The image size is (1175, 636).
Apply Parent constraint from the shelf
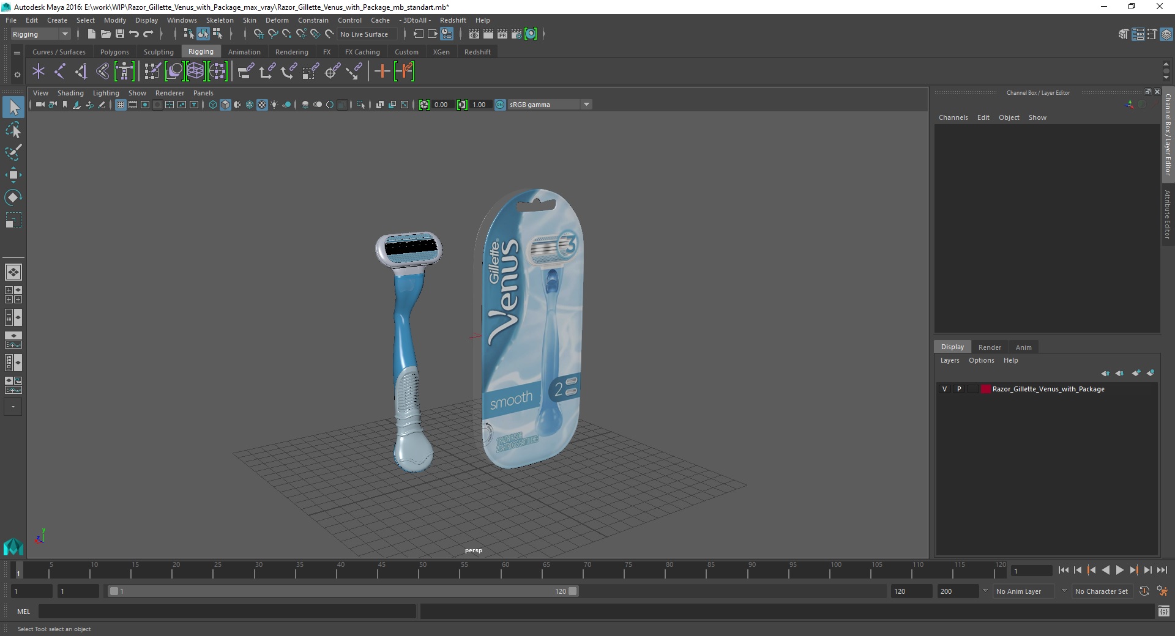pos(245,72)
